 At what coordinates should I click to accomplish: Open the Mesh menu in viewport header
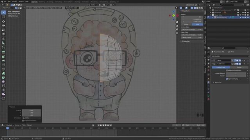(40, 8)
